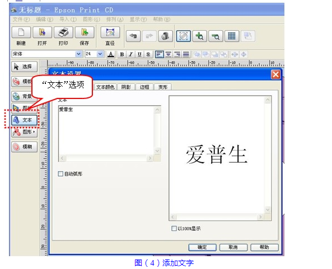
Task: Open the 排列(A) menu
Action: [115, 20]
